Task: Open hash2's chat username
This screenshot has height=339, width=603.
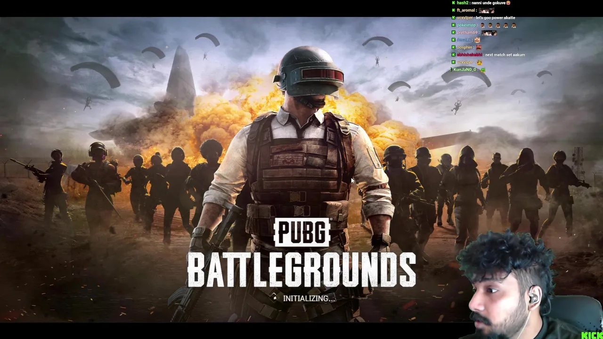Action: (463, 3)
